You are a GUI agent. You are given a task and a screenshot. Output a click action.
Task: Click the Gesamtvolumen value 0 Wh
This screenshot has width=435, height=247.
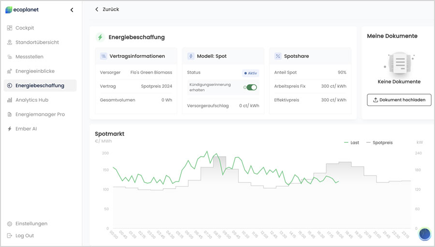pos(167,100)
